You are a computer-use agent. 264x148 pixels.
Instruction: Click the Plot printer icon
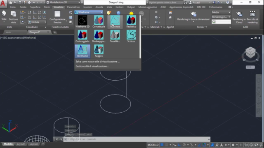pos(29,2)
